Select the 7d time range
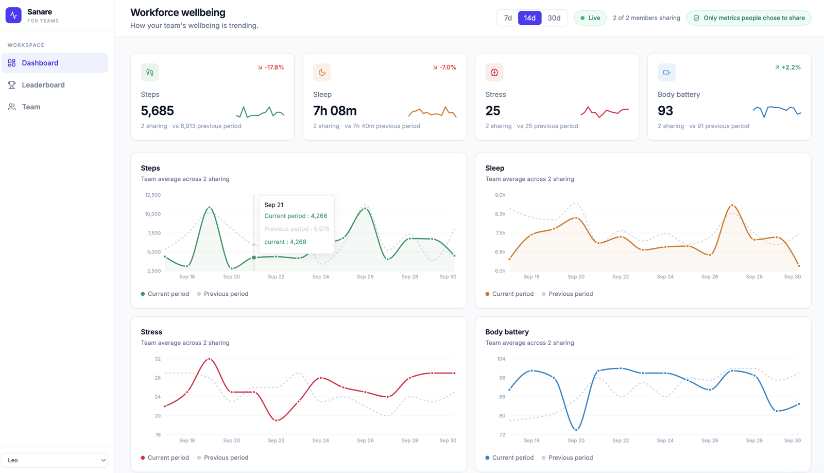The image size is (824, 473). (x=508, y=18)
